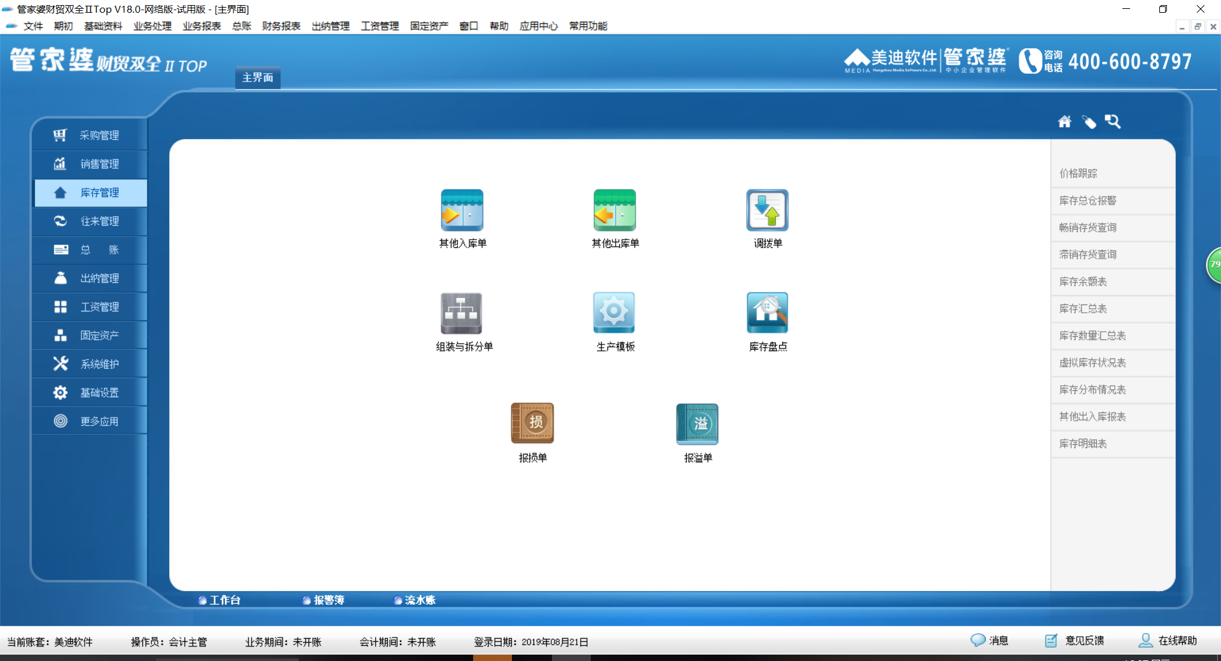Select 更多应用 in the sidebar
Screen dimensions: 1221x661
[x=90, y=421]
